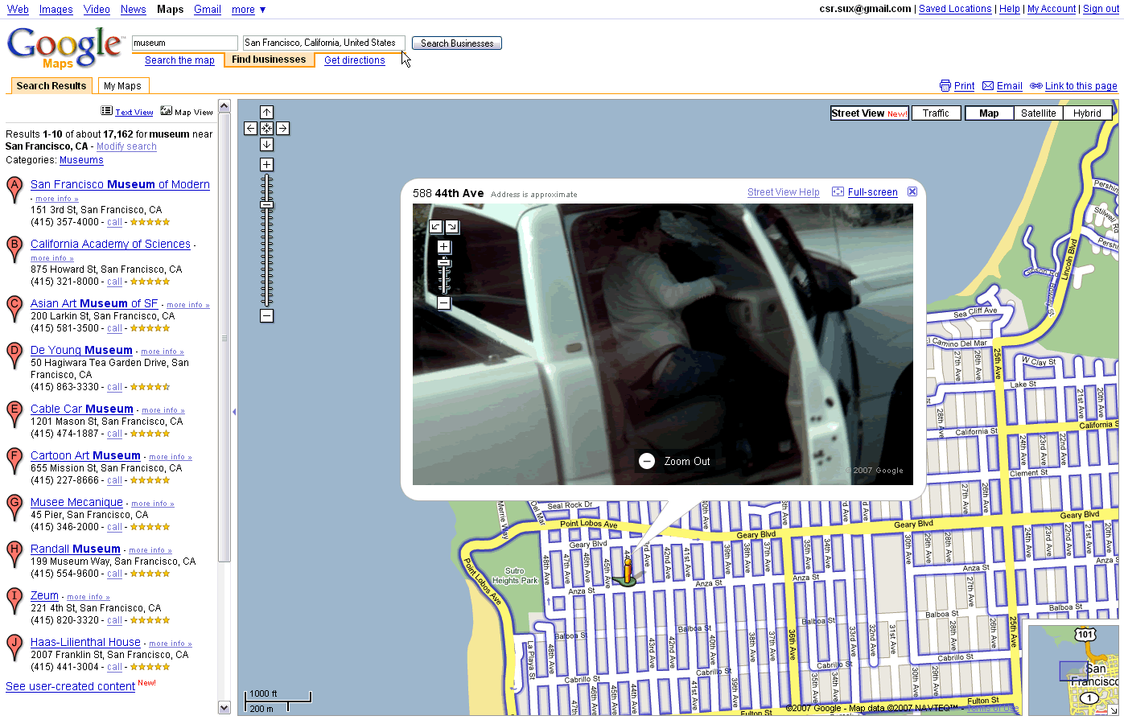The image size is (1124, 720).
Task: Zoom in Street View with plus button
Action: coord(444,246)
